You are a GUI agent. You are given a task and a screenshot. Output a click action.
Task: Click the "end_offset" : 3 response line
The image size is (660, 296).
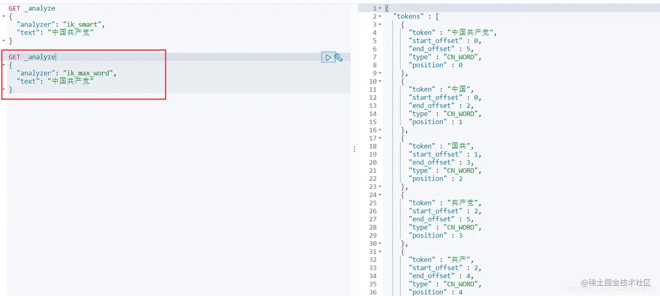441,162
